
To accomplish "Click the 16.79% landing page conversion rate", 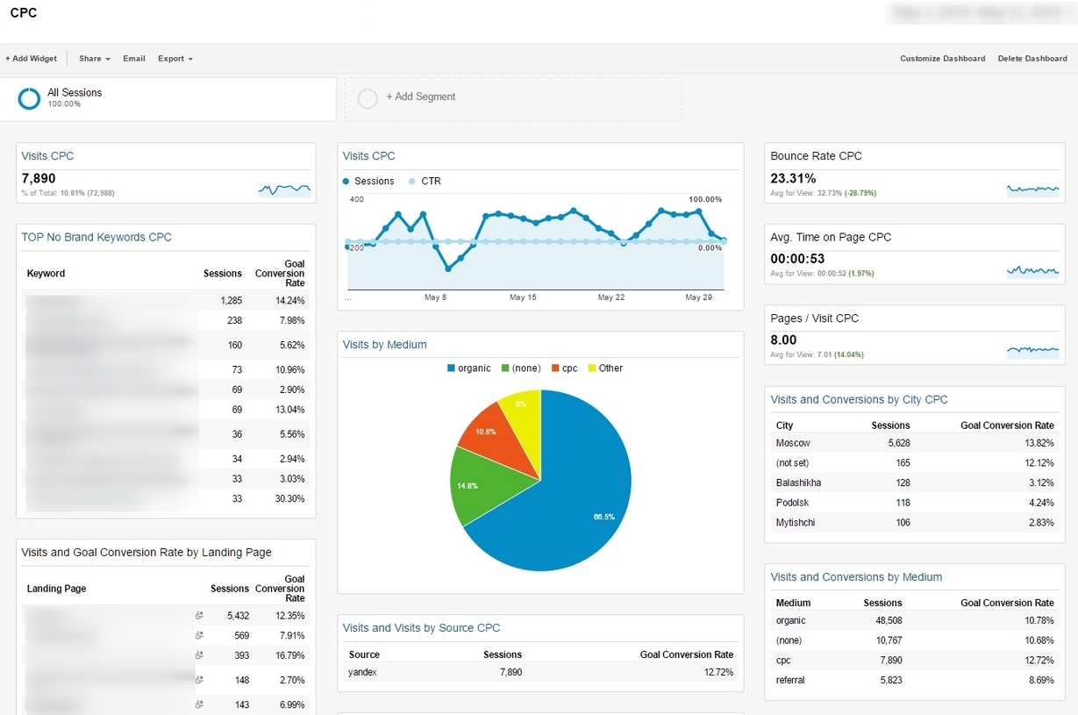I will tap(289, 655).
